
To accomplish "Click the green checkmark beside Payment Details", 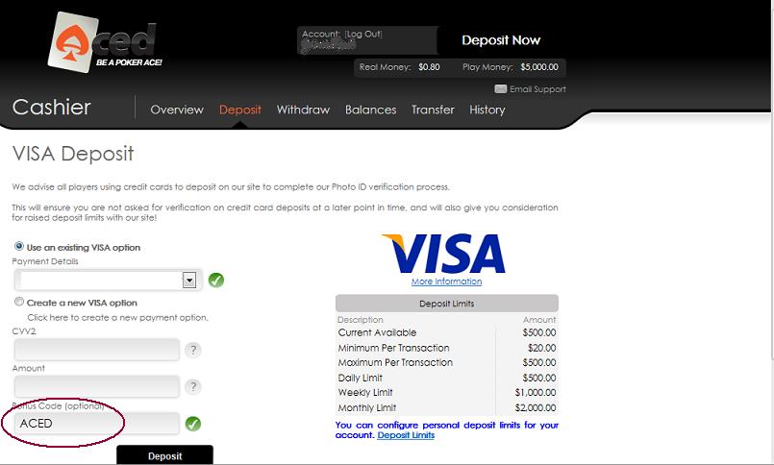I will (216, 281).
